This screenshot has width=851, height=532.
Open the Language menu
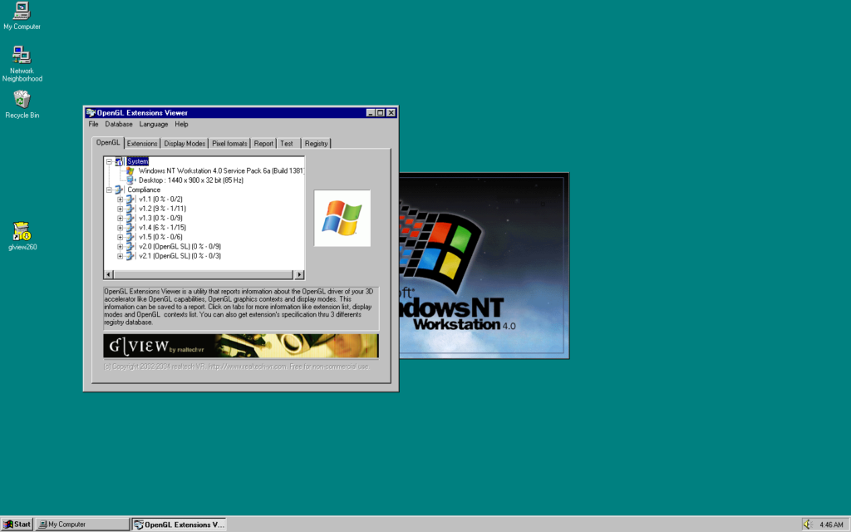(x=154, y=125)
